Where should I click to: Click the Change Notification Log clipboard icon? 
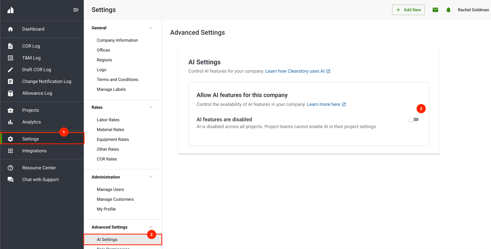(11, 81)
